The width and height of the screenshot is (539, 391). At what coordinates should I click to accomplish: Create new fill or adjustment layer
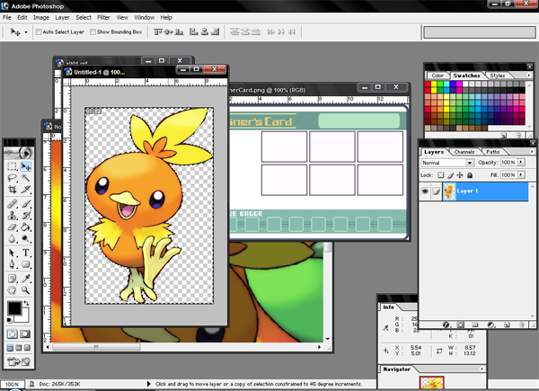click(x=490, y=324)
